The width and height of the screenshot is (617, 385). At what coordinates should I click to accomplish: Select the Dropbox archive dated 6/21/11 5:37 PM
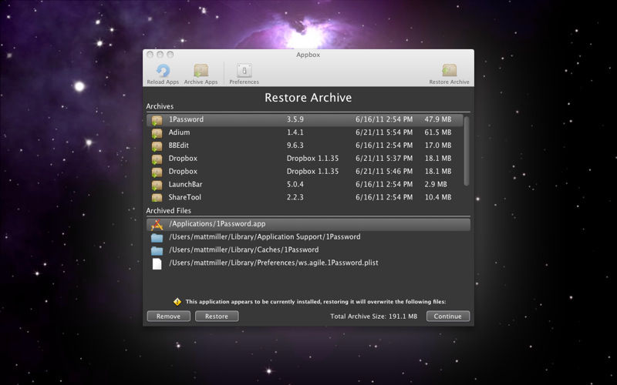click(183, 158)
